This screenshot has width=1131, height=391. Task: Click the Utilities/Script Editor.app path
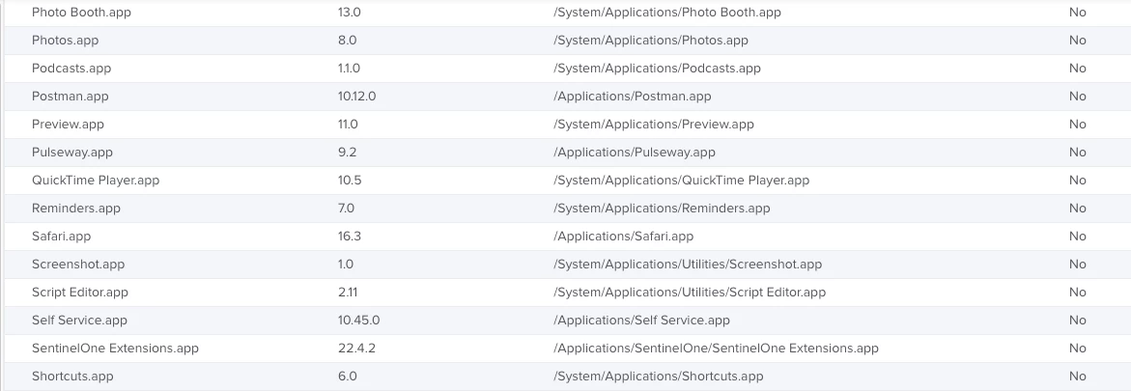[x=690, y=293]
